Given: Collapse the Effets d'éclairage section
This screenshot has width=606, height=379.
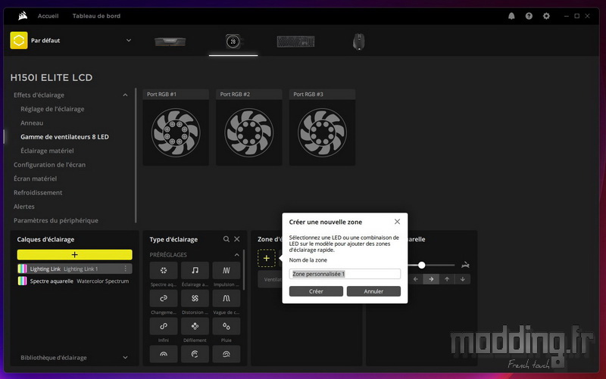Looking at the screenshot, I should pyautogui.click(x=125, y=95).
